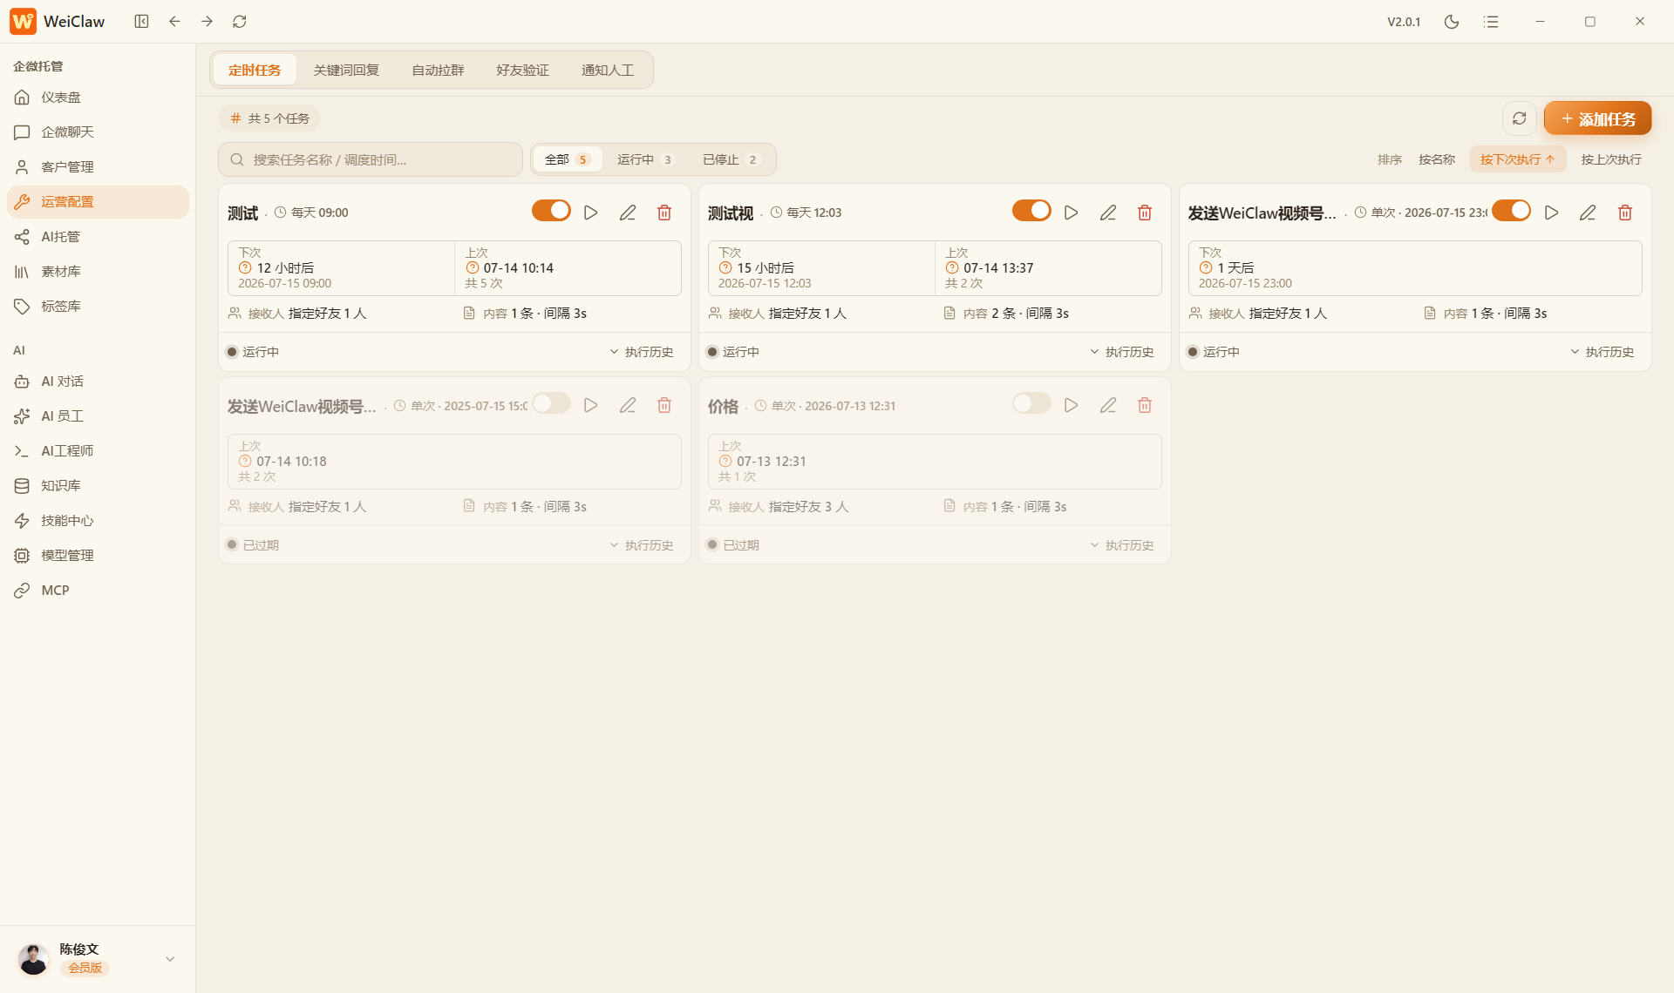Screen dimensions: 1674x993
Task: Sort tasks 按上次执行
Action: click(x=1611, y=159)
